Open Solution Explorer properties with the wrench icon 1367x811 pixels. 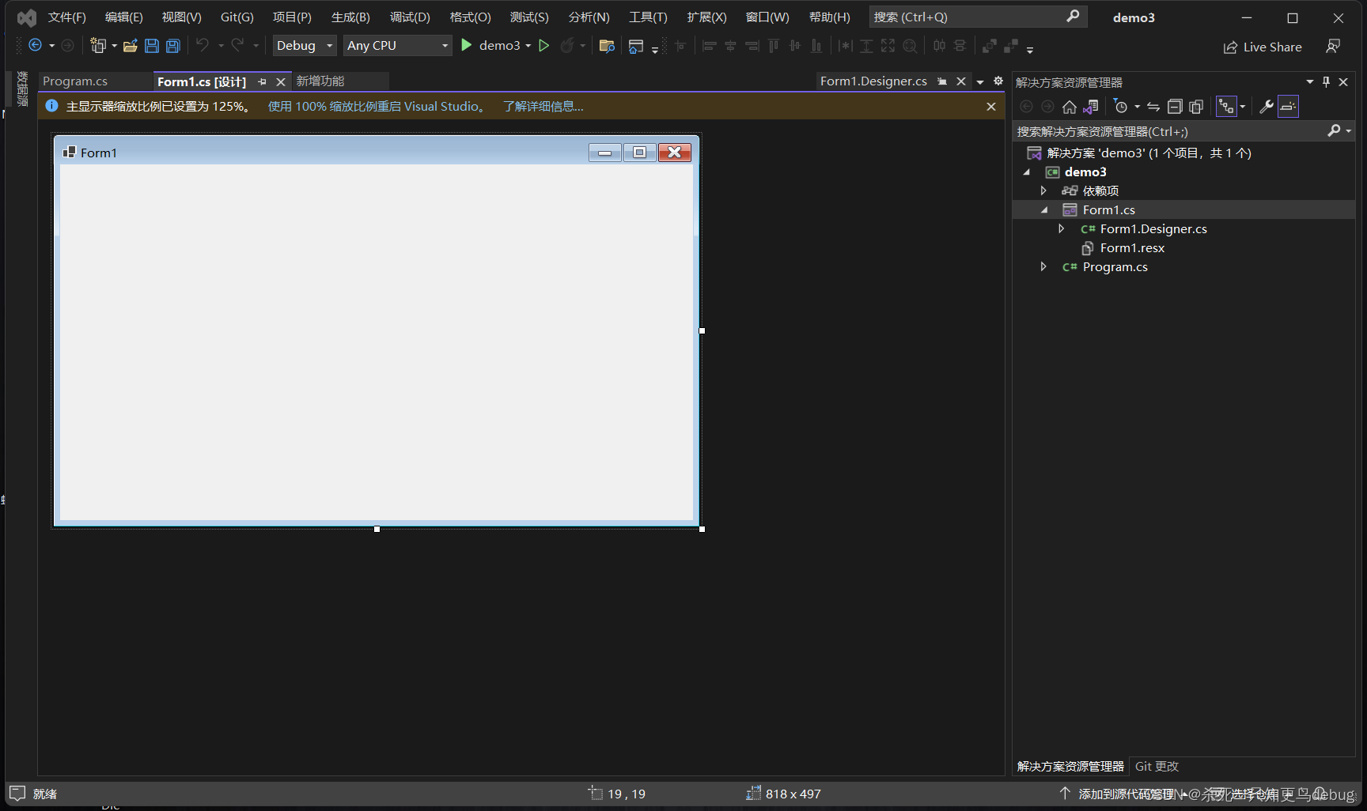point(1267,107)
